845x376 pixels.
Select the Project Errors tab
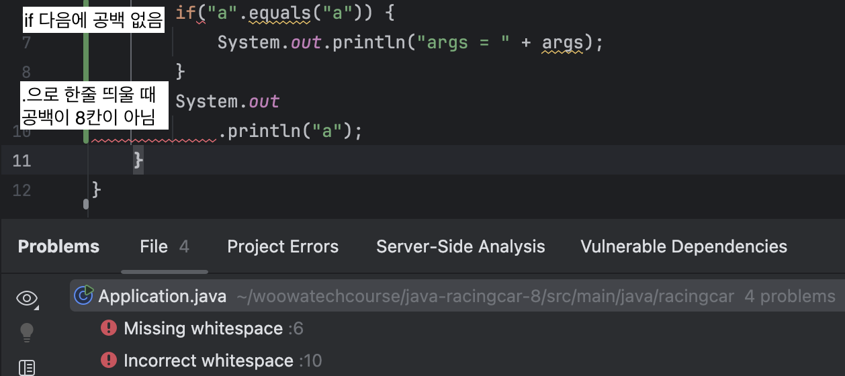click(x=283, y=246)
